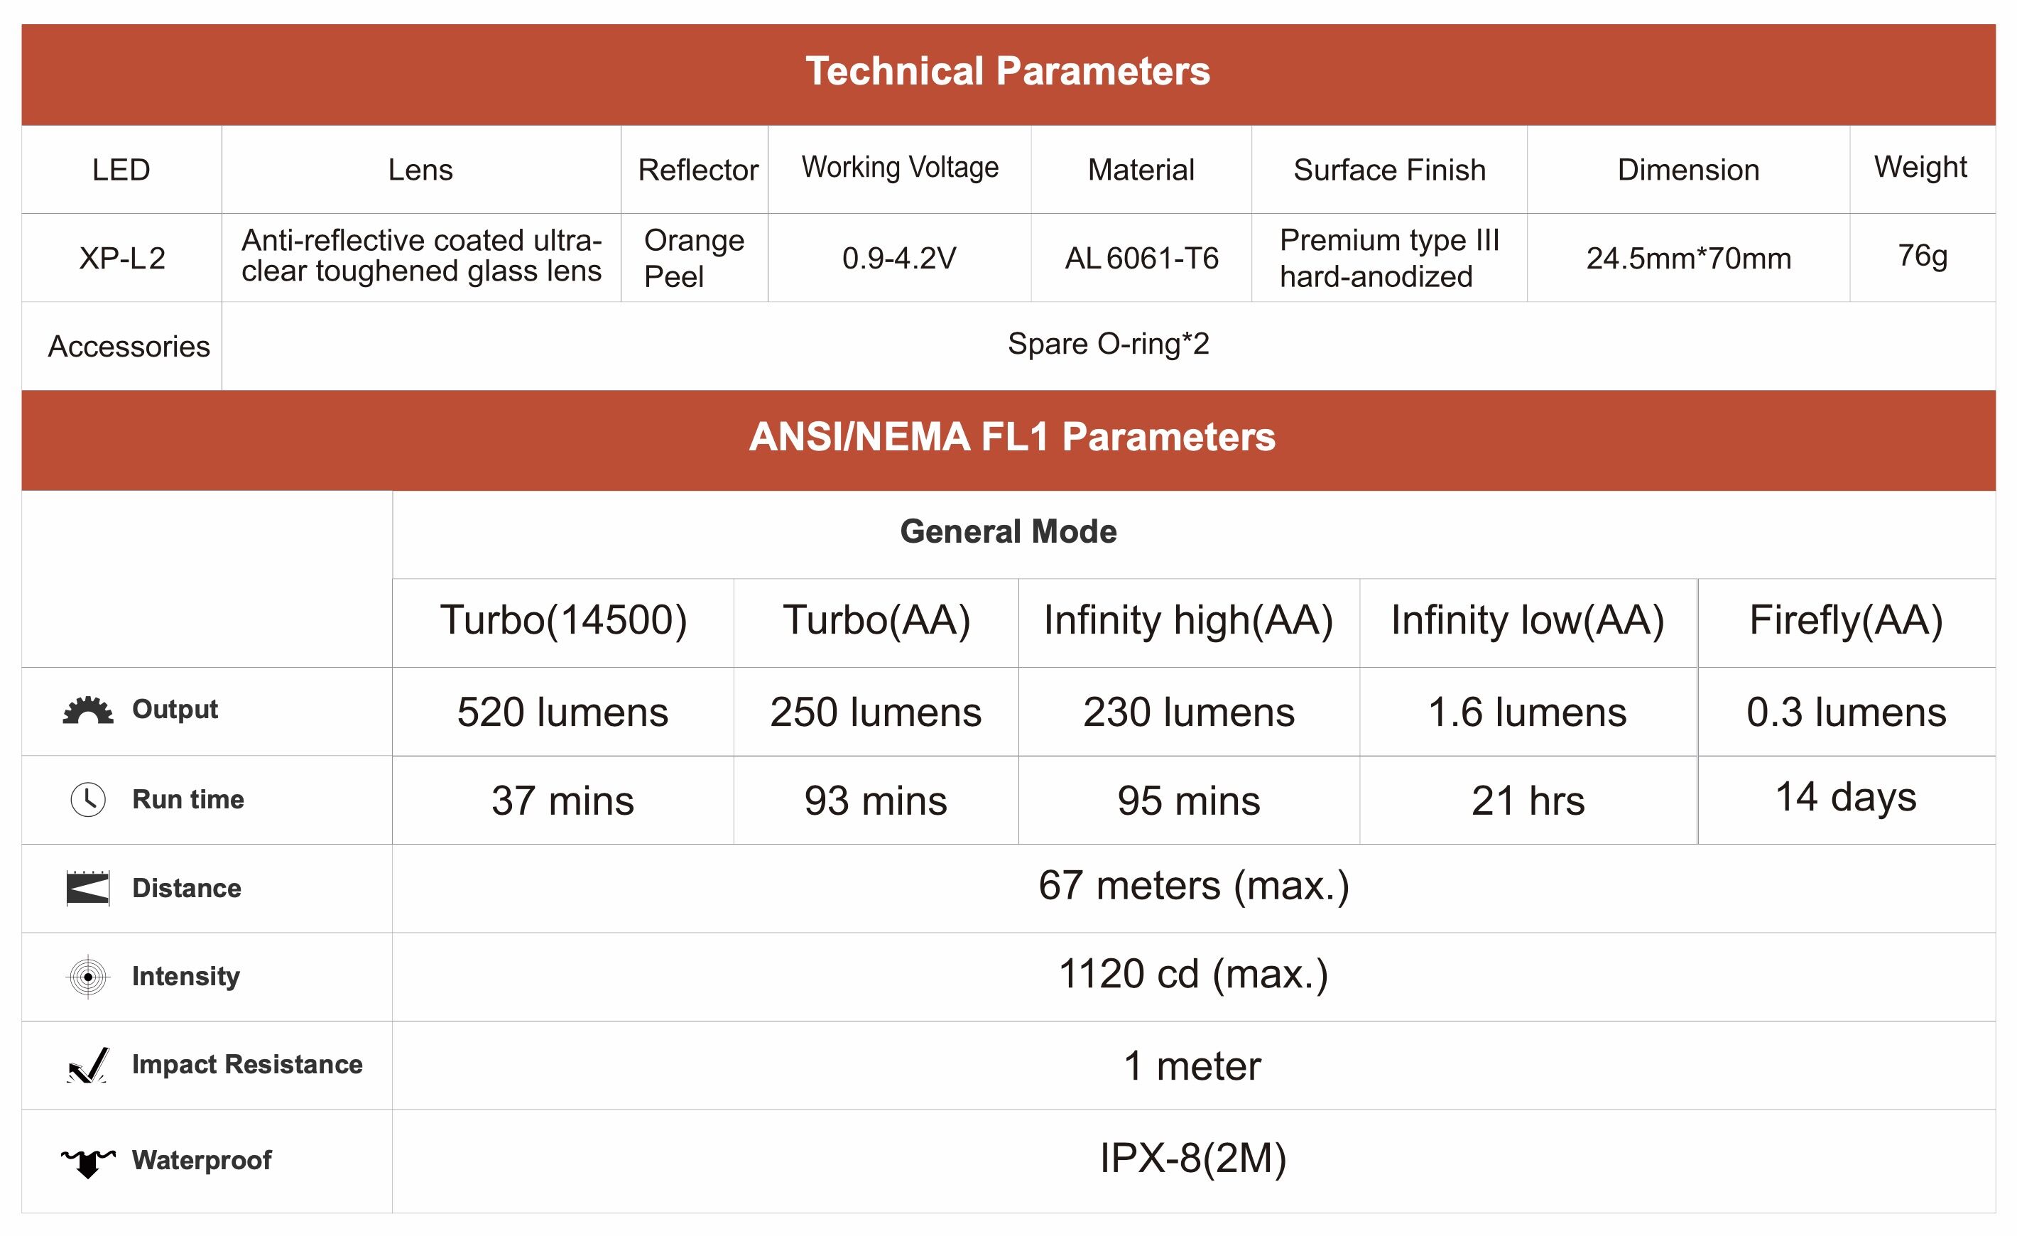Viewport: 2017px width, 1236px height.
Task: Click the 67 meters (max.) value
Action: [1193, 887]
